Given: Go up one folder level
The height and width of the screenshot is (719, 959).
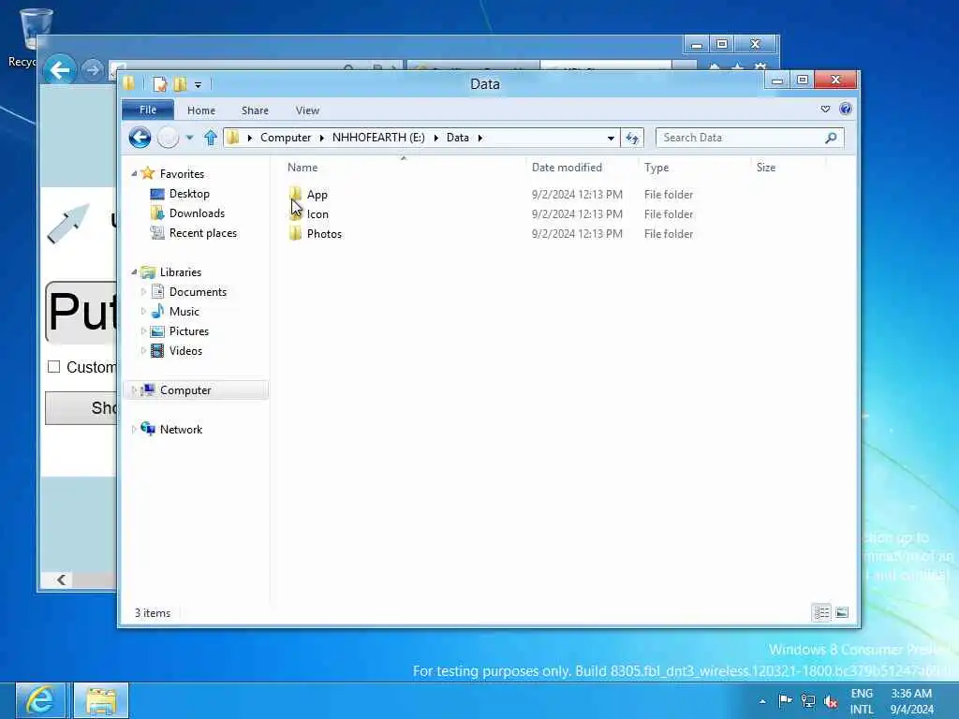Looking at the screenshot, I should [211, 138].
